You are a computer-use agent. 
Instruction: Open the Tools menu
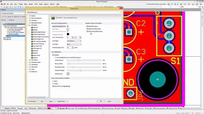[x=36, y=4]
